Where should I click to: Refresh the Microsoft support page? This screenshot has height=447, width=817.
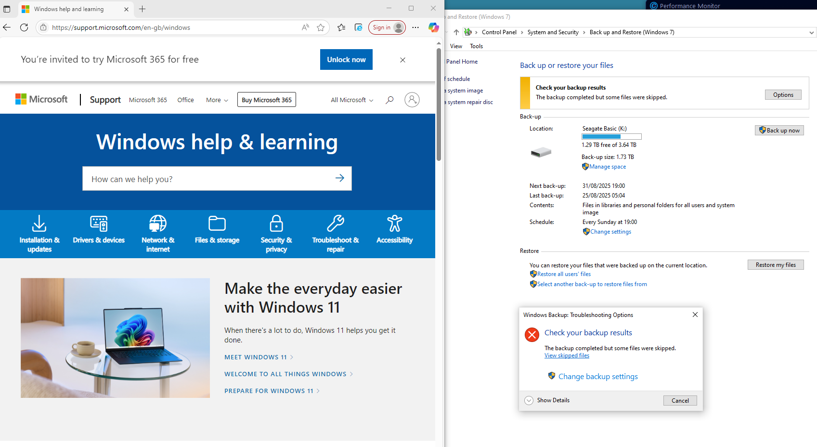click(24, 27)
